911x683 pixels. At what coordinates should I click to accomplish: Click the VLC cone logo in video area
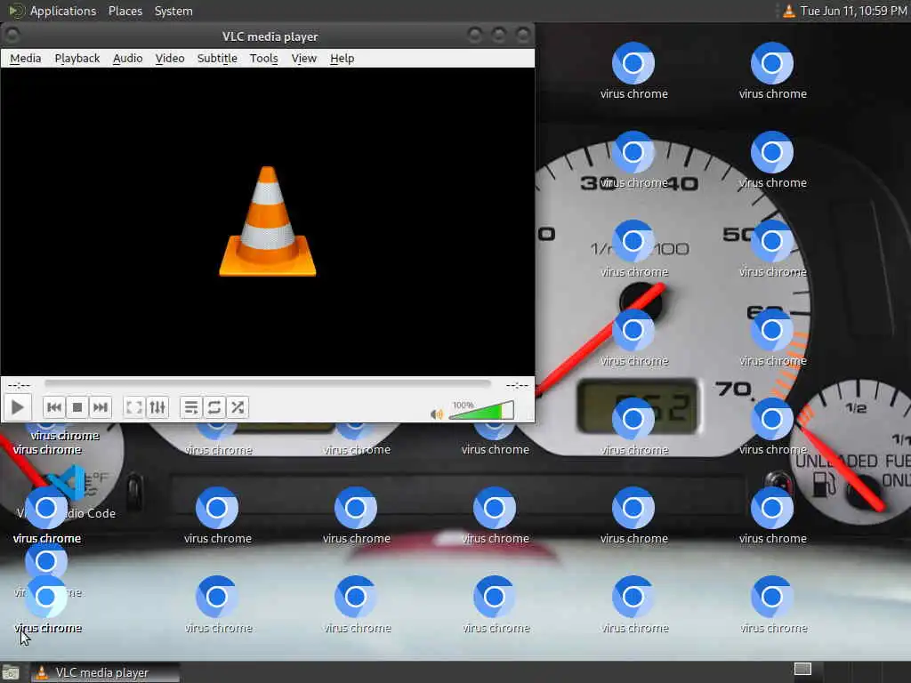tap(268, 221)
